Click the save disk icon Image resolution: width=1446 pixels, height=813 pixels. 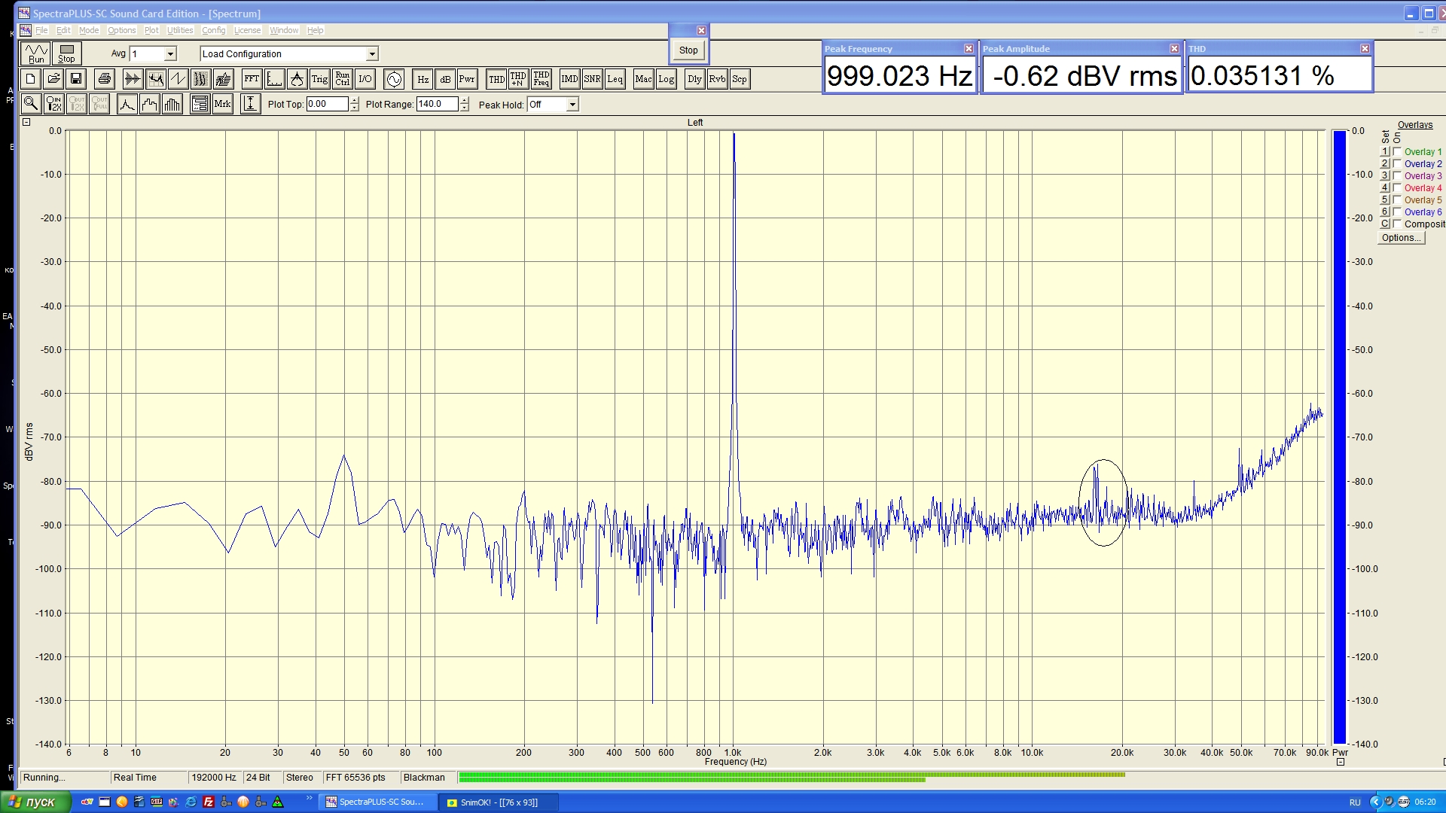[76, 79]
